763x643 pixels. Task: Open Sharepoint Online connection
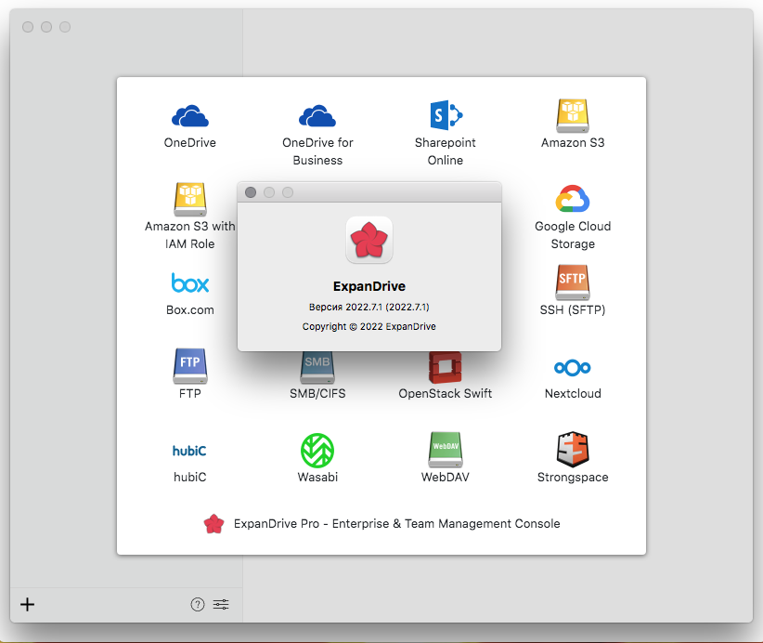445,116
